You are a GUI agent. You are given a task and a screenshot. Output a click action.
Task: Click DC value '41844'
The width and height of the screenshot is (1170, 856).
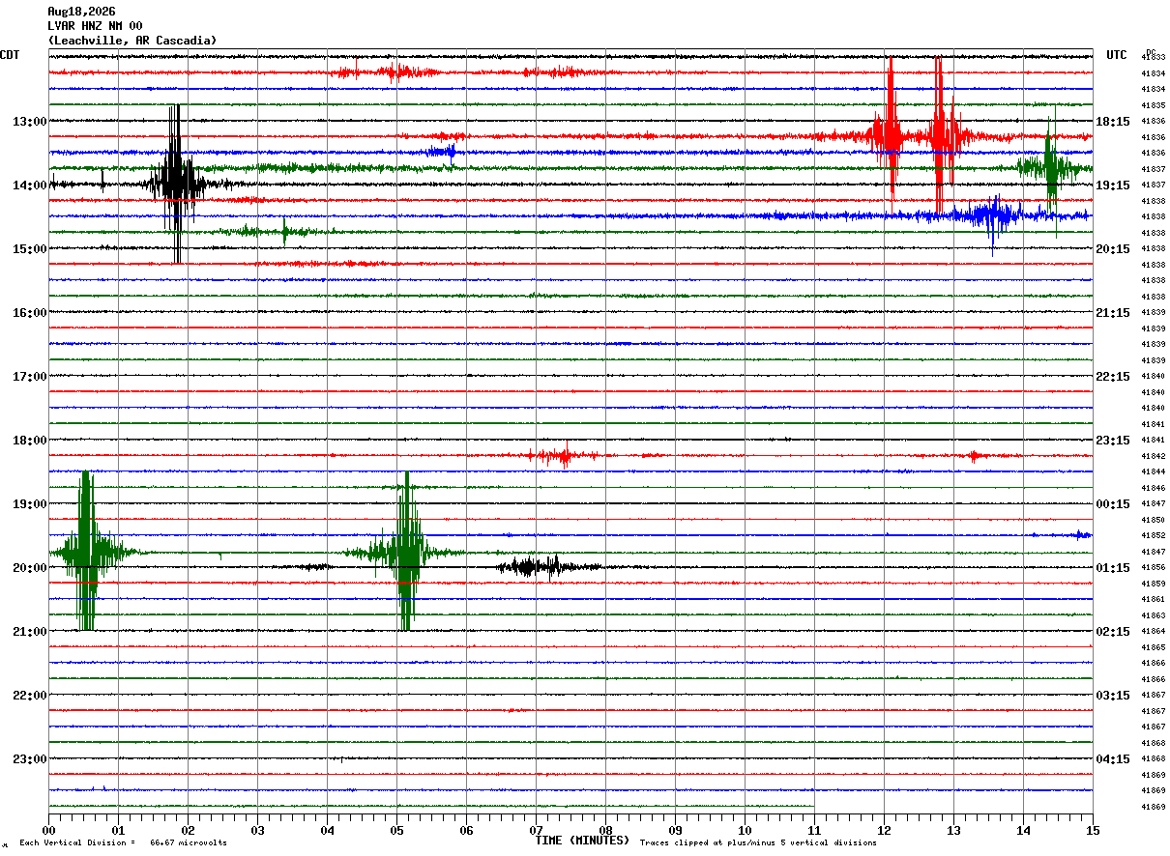click(x=1153, y=471)
